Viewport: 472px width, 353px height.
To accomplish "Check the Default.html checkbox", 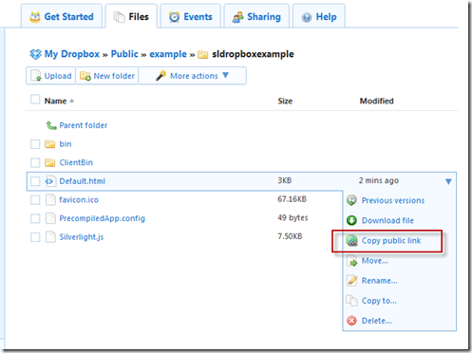I will coord(35,181).
